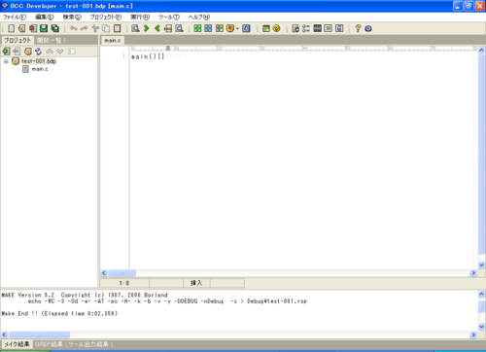
Task: Select main.c file in project tree
Action: point(40,69)
